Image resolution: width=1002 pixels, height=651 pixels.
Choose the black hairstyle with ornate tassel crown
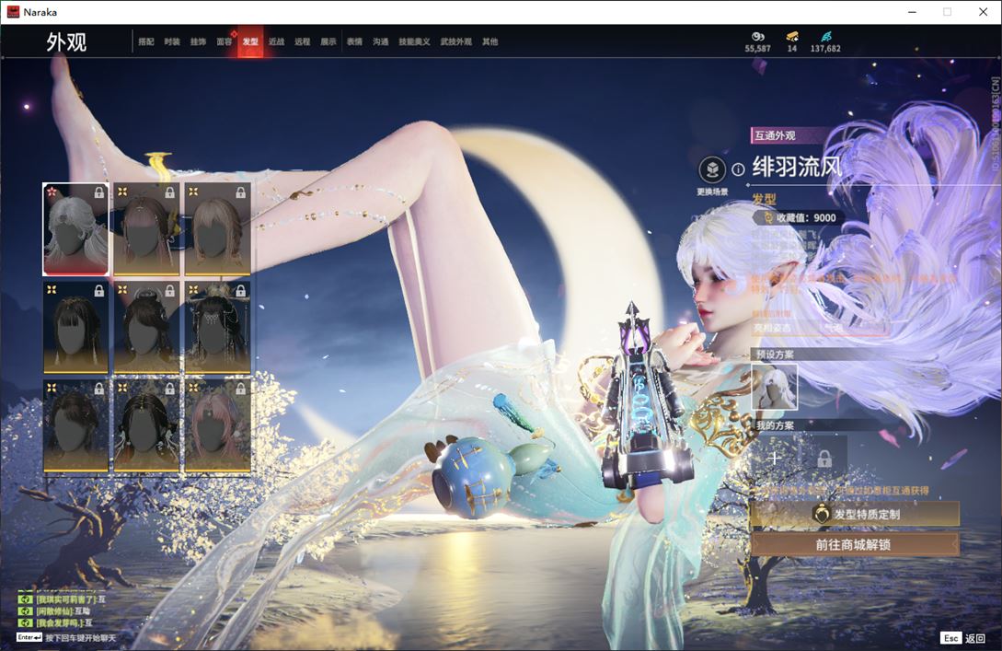[x=217, y=328]
